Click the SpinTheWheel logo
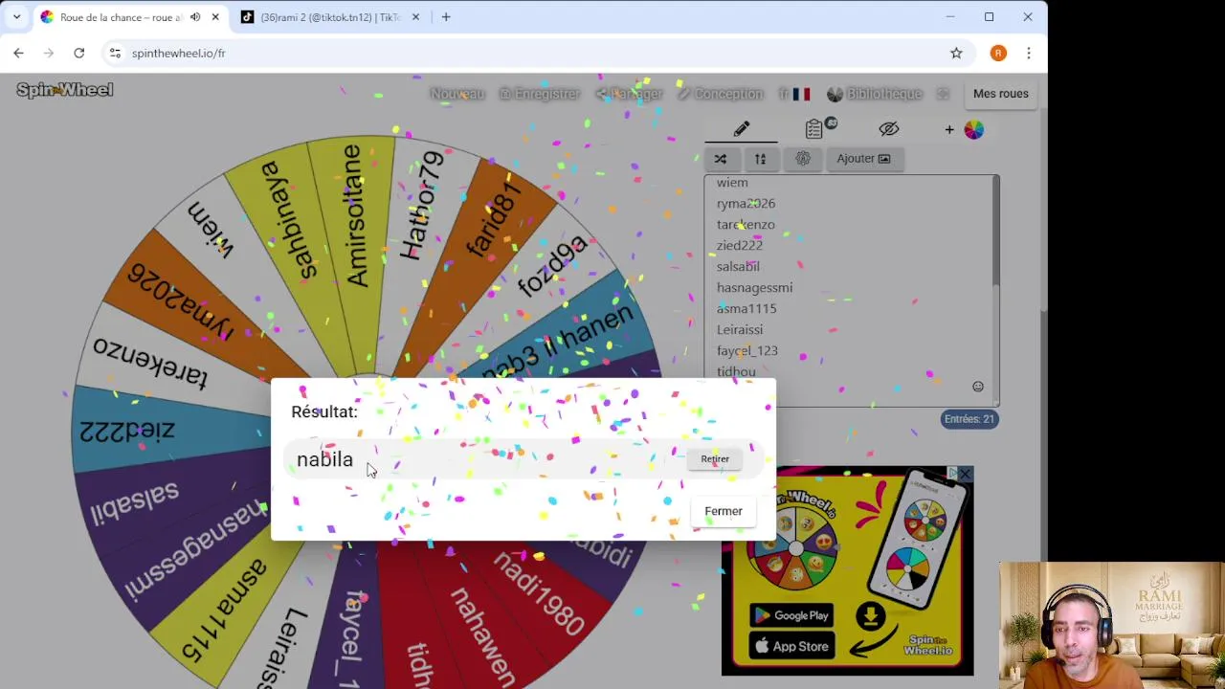 [65, 90]
